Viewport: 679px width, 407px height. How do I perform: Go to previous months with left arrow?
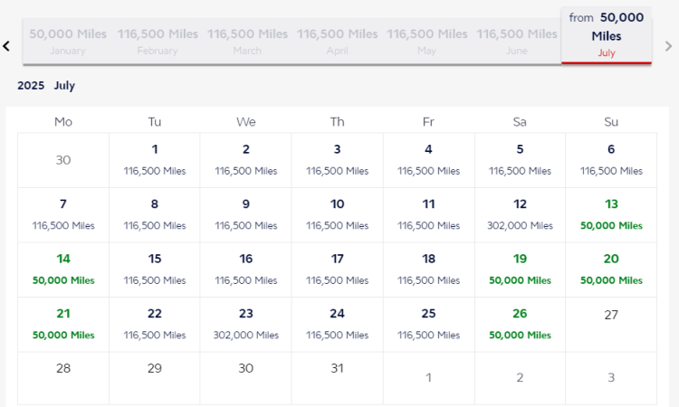click(x=6, y=46)
